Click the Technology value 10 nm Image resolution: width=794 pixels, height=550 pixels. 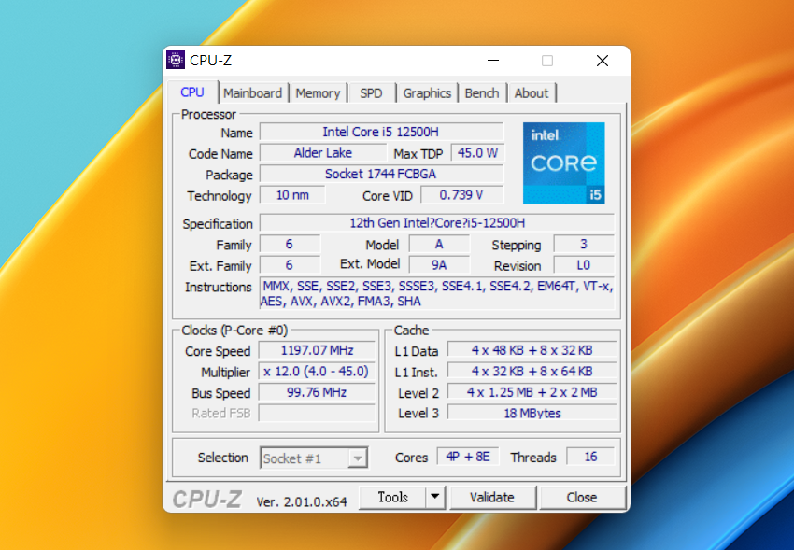click(292, 195)
